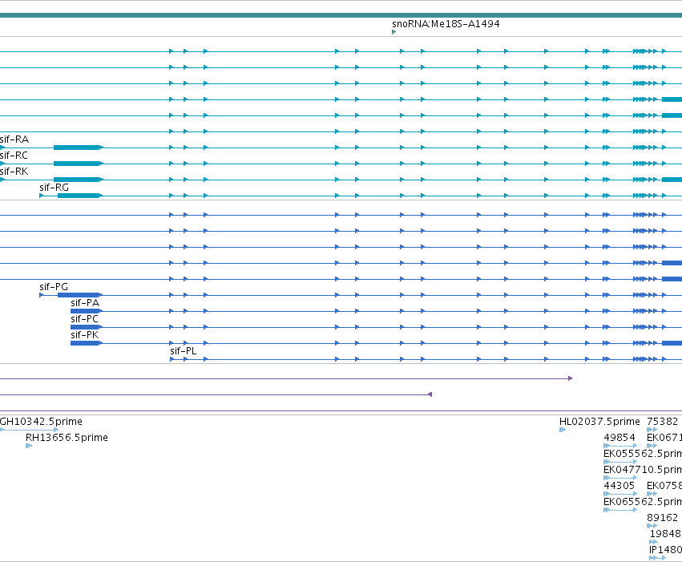Click the dark teal gene span bar at top
Image resolution: width=682 pixels, height=562 pixels.
(x=341, y=15)
